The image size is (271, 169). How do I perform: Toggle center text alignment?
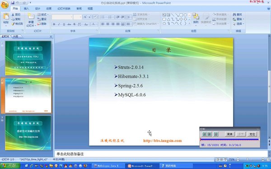[x=107, y=24]
